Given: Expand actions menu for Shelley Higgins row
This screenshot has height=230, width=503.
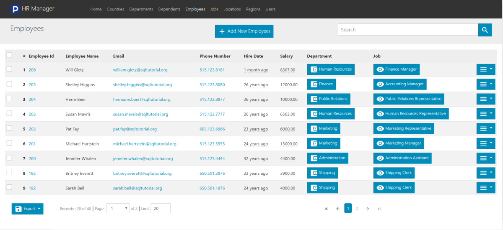Looking at the screenshot, I should pyautogui.click(x=486, y=84).
